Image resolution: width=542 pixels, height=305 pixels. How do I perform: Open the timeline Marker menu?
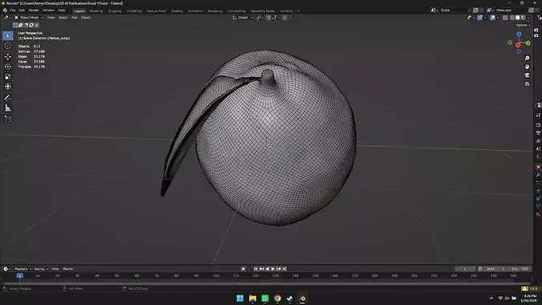[67, 269]
